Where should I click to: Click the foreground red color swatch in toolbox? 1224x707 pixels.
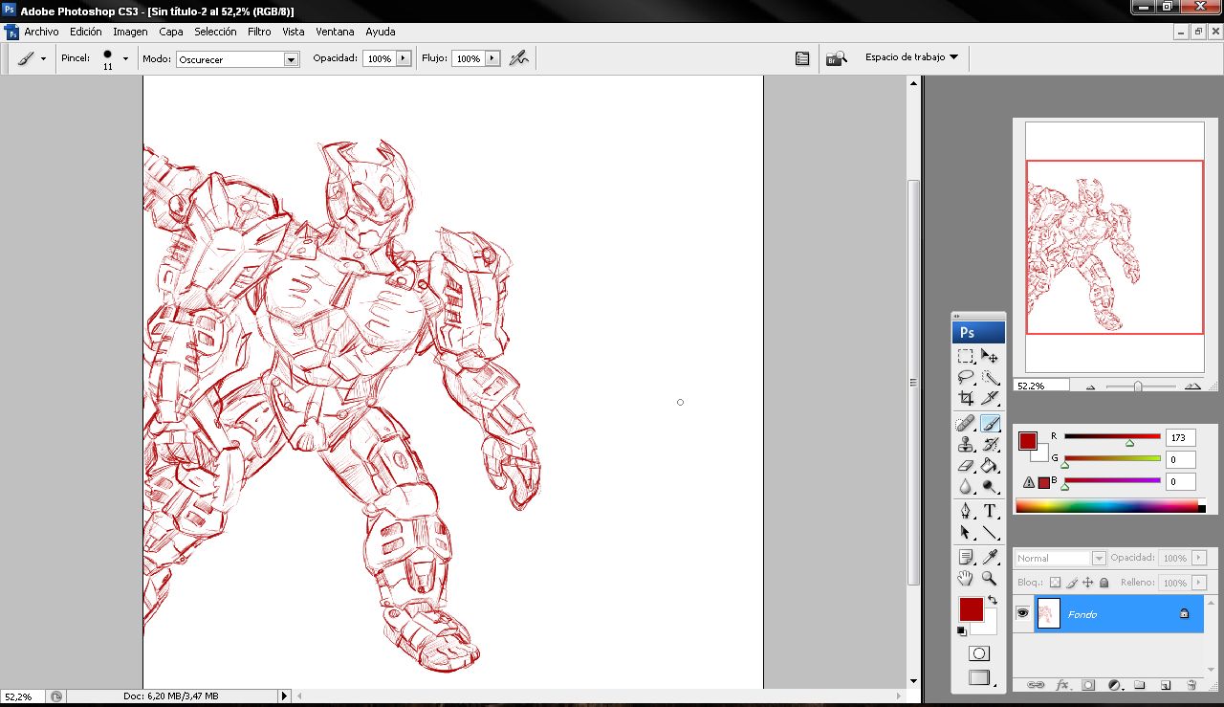coord(971,609)
